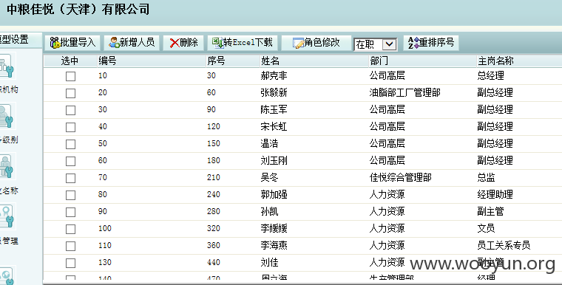Image resolution: width=562 pixels, height=285 pixels.
Task: Click the name 宋长虹
Action: 274,126
